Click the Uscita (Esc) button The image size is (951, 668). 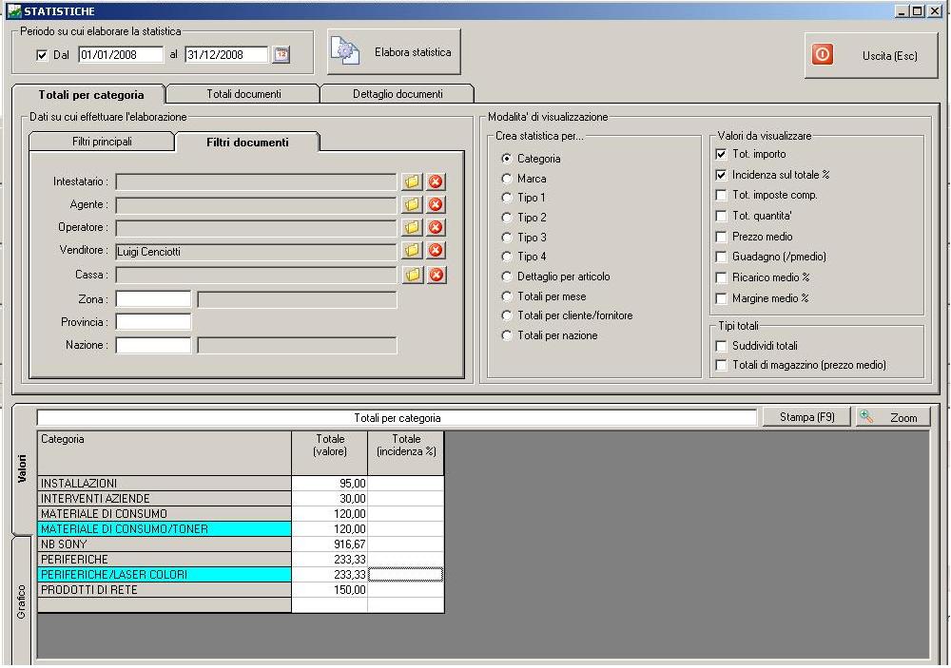coord(871,56)
